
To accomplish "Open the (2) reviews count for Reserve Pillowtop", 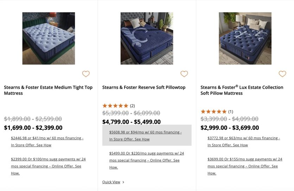I will point(132,106).
